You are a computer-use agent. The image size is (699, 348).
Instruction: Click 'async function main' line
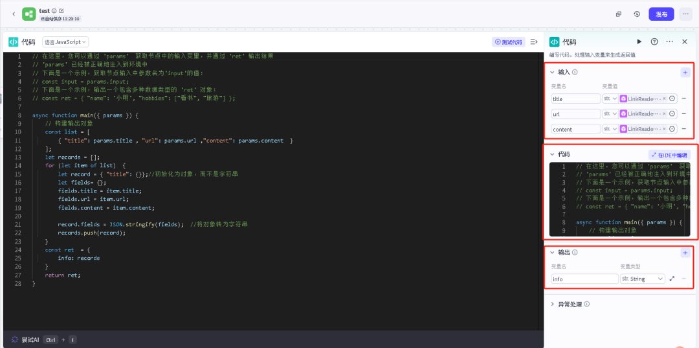point(85,115)
